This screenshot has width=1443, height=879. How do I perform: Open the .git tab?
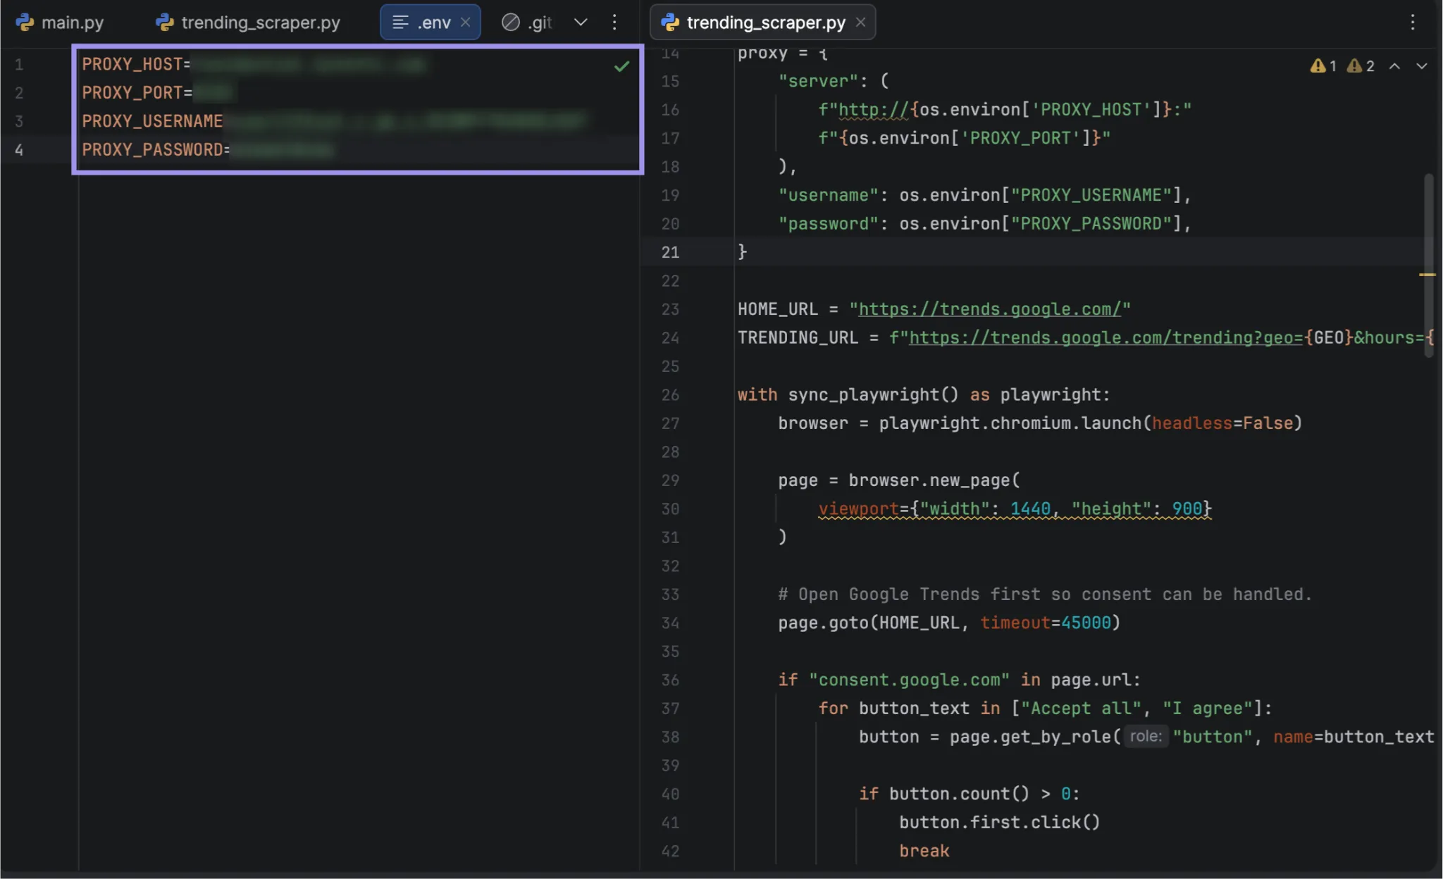tap(527, 23)
